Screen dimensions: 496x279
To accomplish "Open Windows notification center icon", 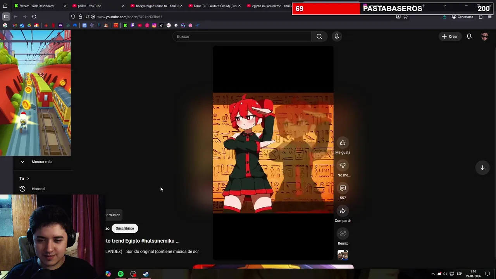I will (487, 274).
